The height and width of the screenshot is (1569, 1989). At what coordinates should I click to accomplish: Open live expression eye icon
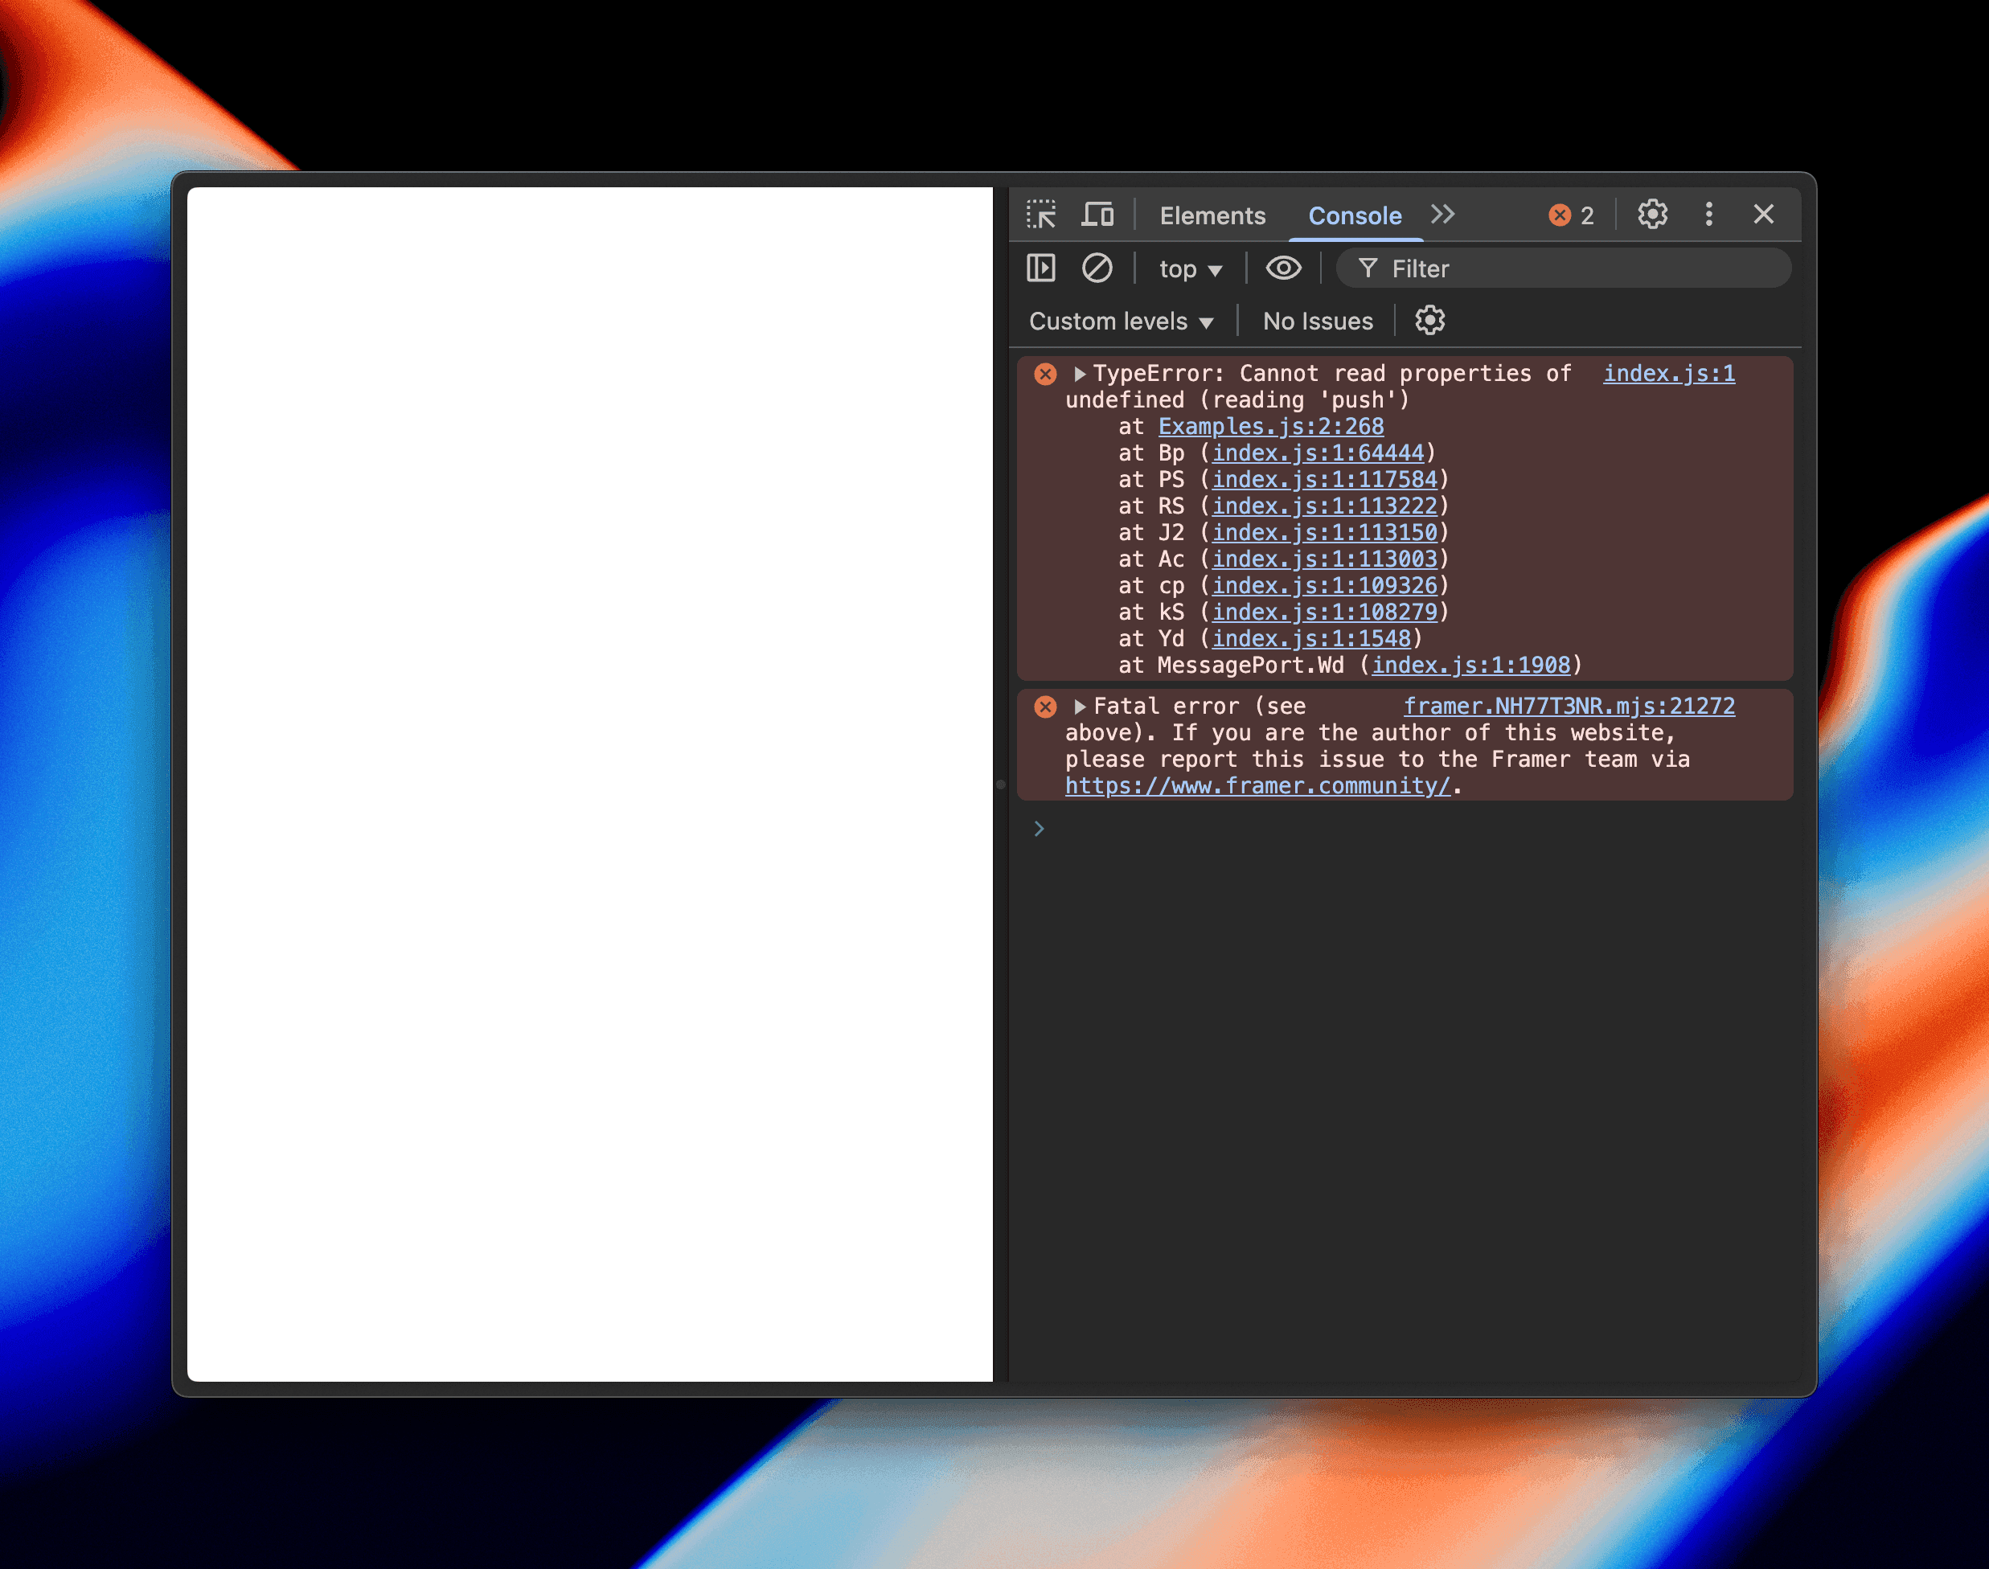click(1283, 268)
